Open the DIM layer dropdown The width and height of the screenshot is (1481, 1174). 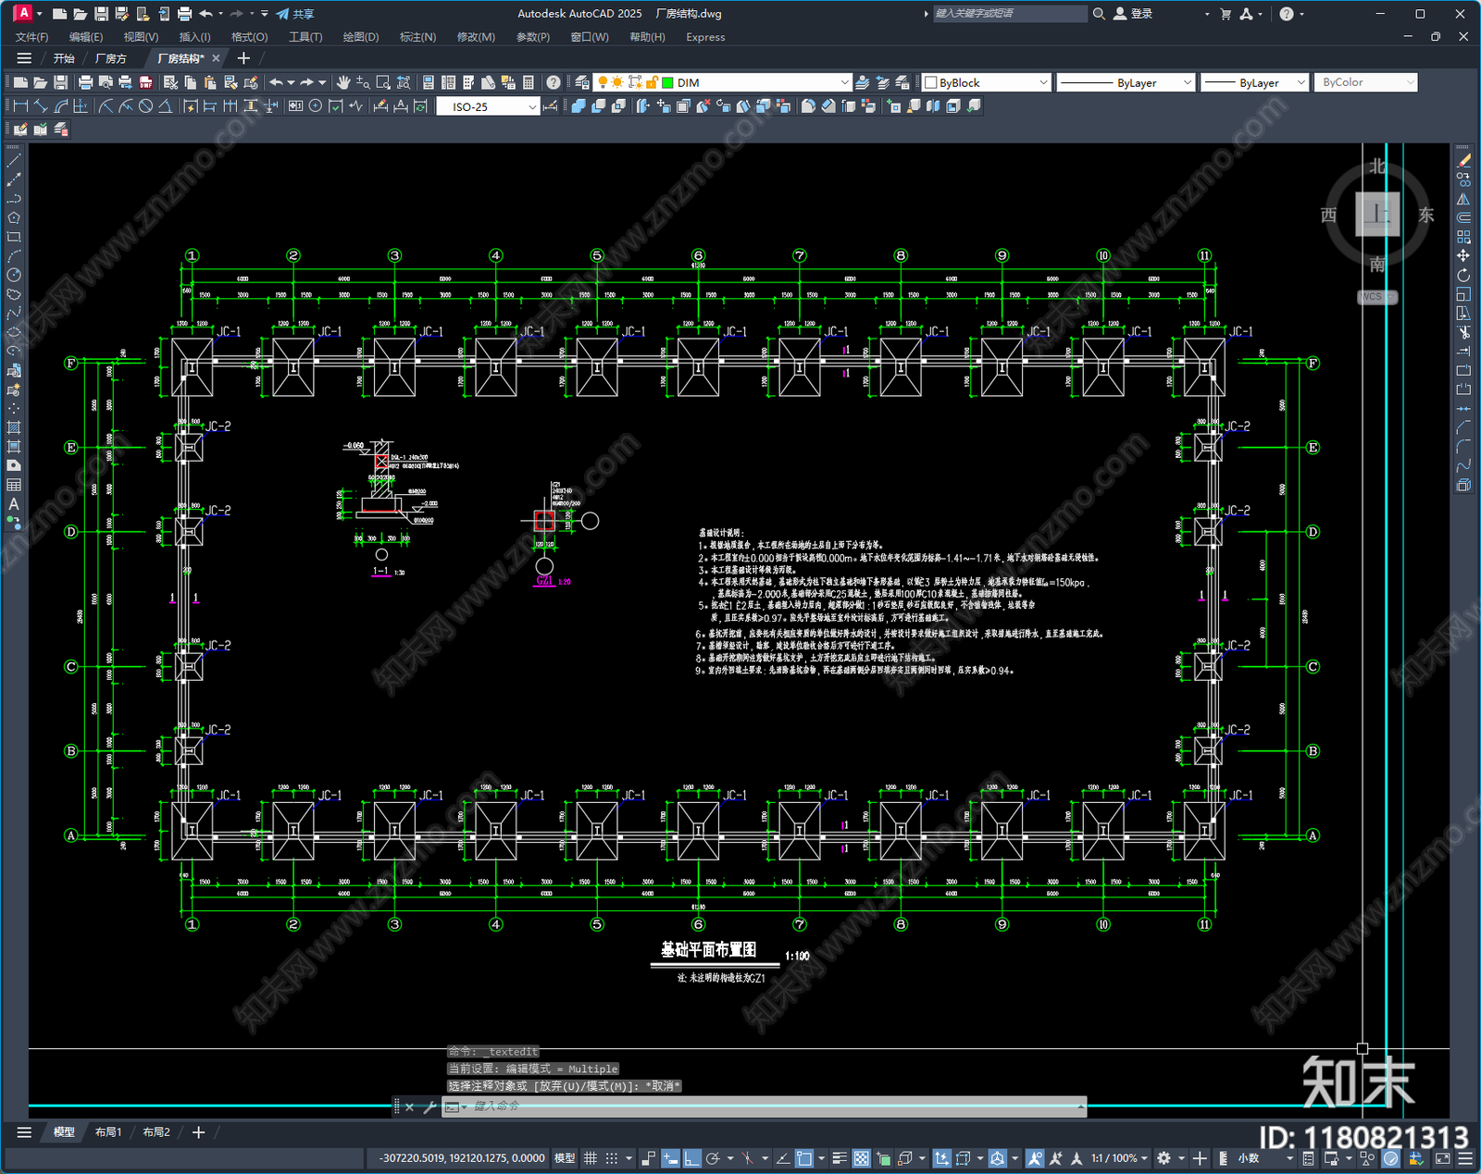(x=722, y=82)
